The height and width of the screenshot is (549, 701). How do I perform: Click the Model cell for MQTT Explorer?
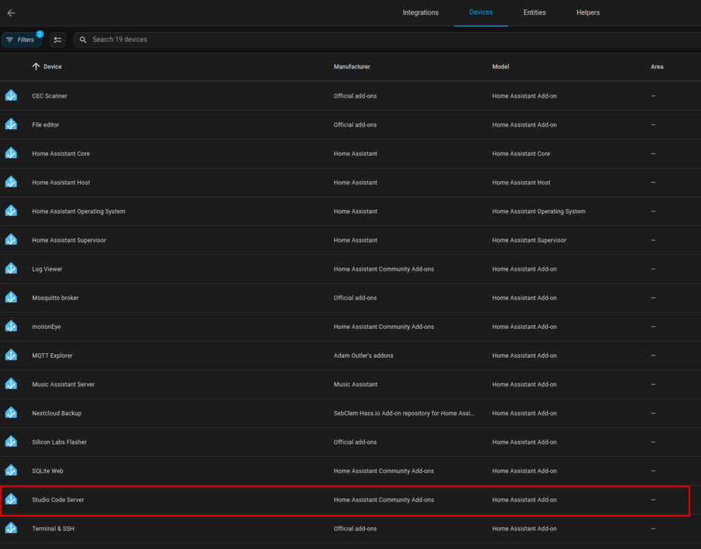[524, 356]
